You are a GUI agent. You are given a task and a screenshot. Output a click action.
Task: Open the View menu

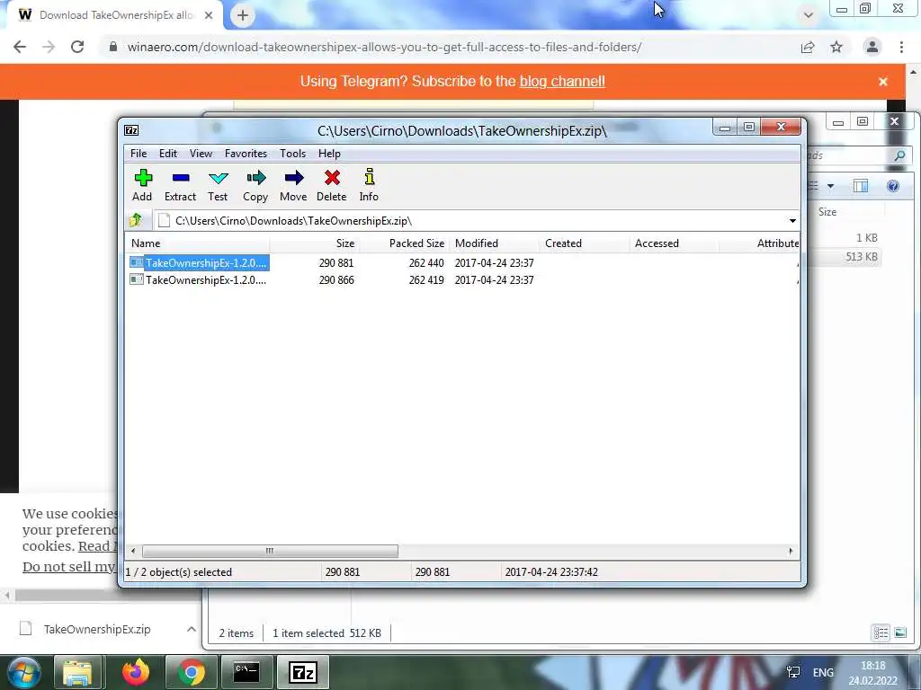201,153
